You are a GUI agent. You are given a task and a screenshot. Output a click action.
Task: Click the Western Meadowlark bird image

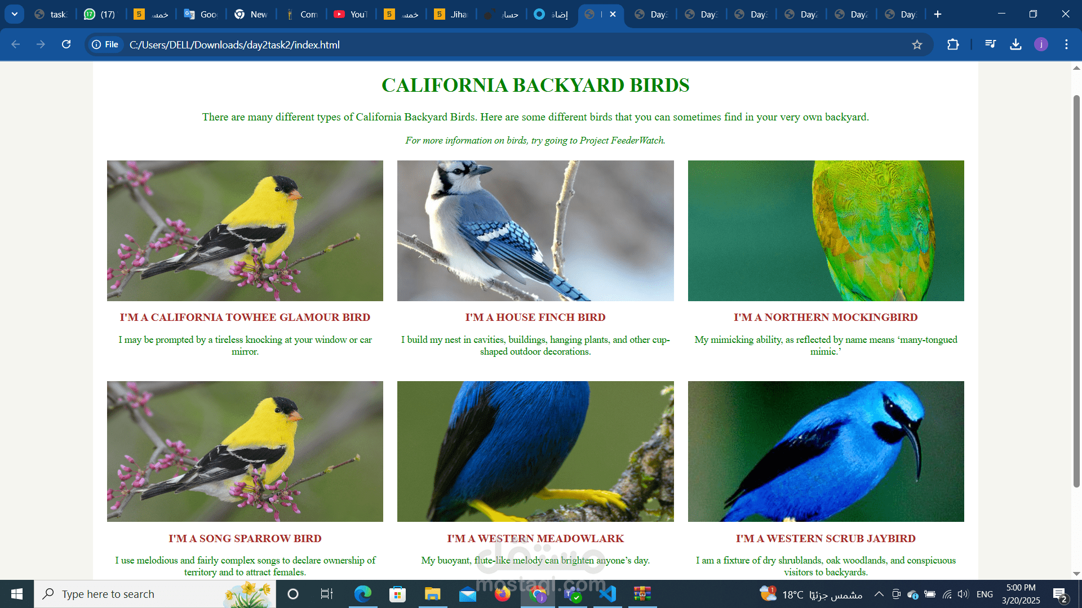point(535,451)
